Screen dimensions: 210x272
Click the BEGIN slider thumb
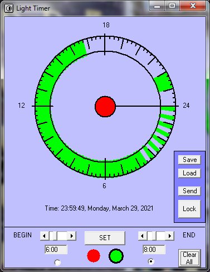click(x=53, y=236)
